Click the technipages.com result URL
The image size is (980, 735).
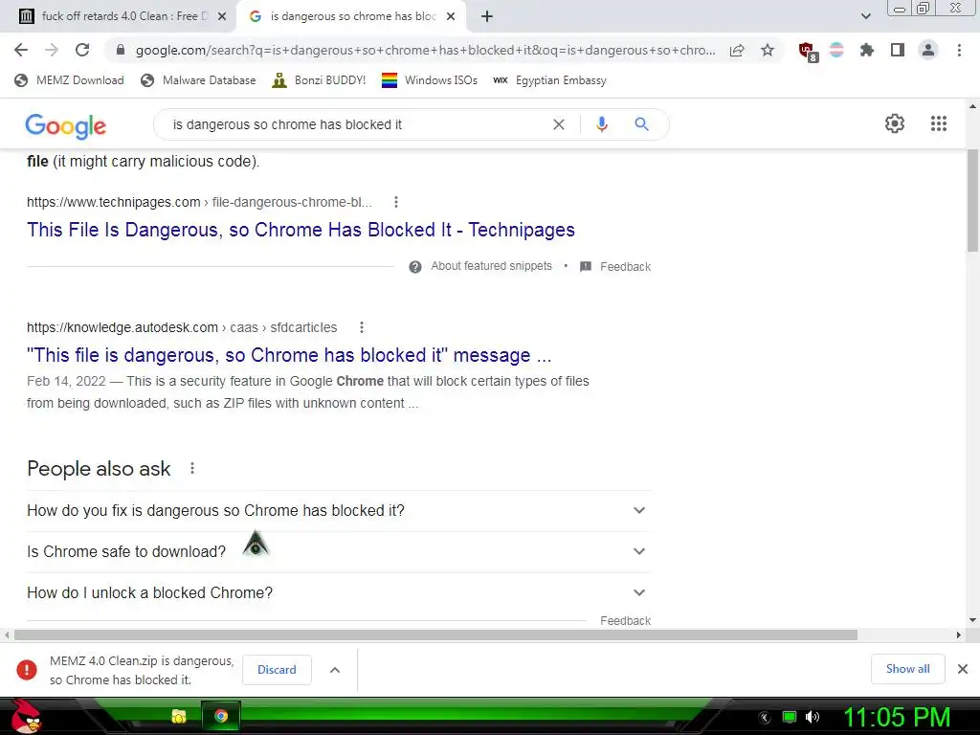tap(199, 202)
